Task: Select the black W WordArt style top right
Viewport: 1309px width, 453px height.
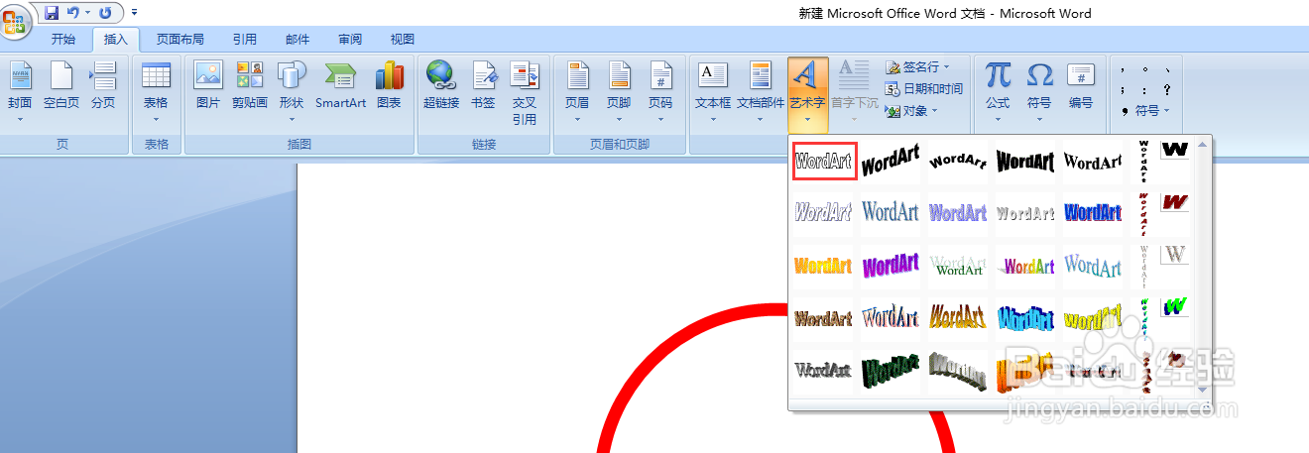Action: 1175,150
